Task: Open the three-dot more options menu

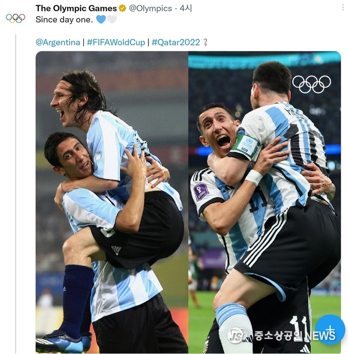Action: (343, 8)
